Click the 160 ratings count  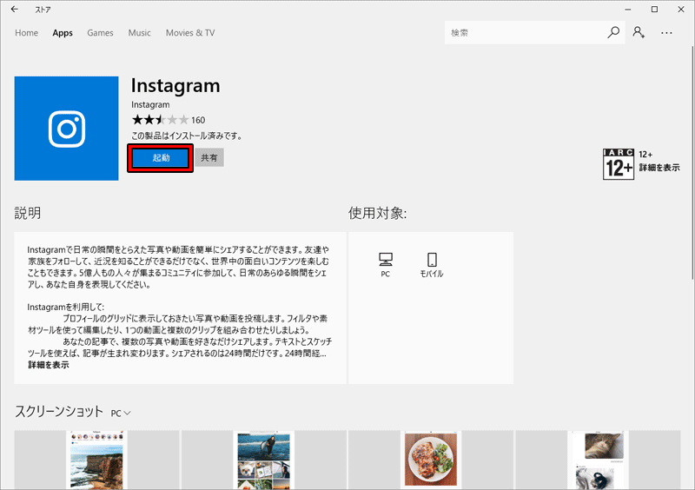pyautogui.click(x=198, y=120)
